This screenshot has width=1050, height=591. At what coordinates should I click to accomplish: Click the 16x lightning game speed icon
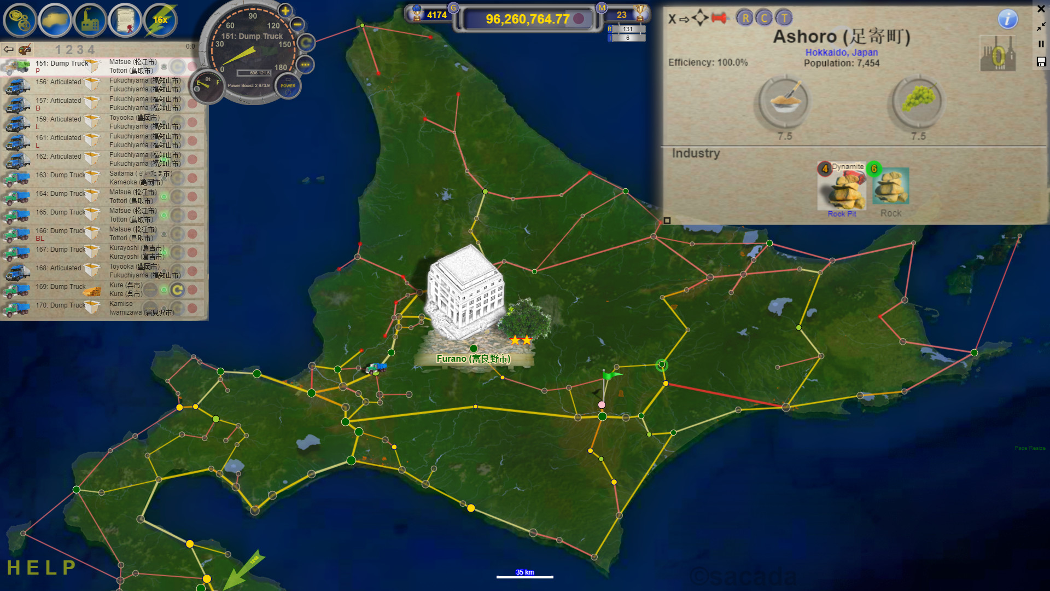tap(159, 20)
